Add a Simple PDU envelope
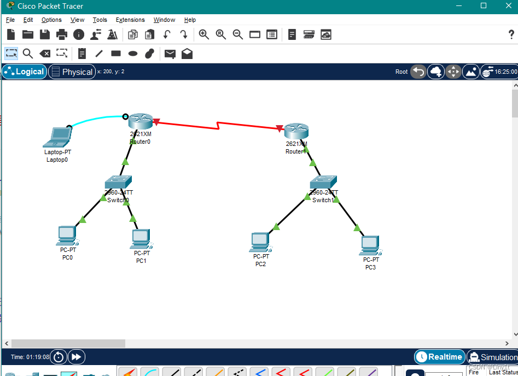 [x=170, y=54]
